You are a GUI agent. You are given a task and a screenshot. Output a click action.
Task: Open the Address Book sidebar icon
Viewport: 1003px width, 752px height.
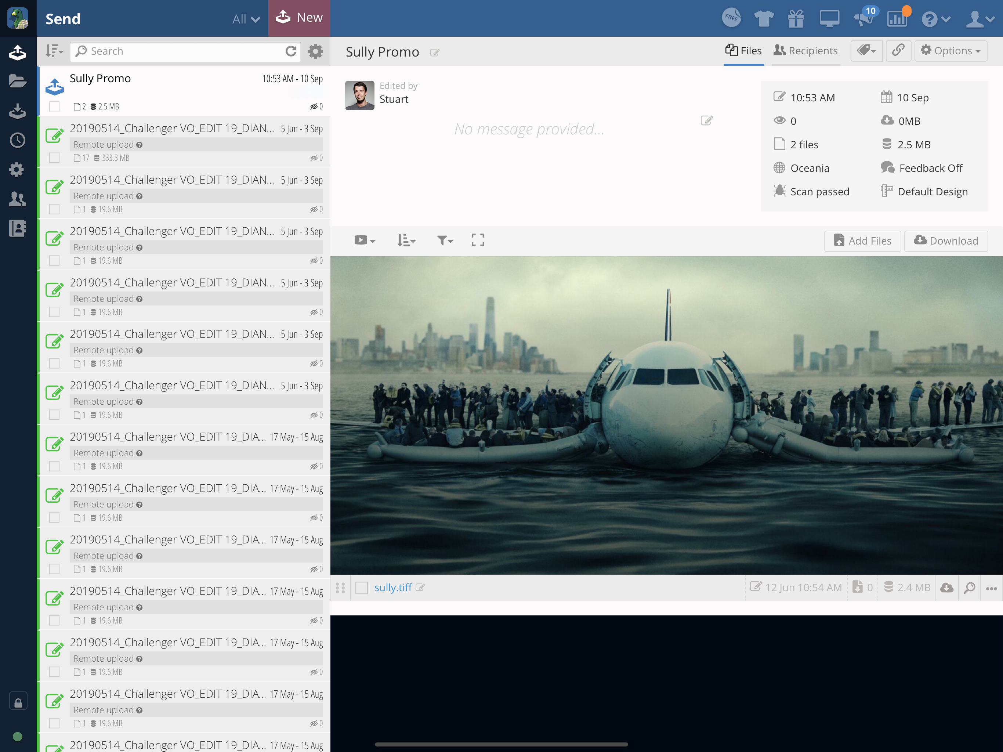click(x=18, y=228)
